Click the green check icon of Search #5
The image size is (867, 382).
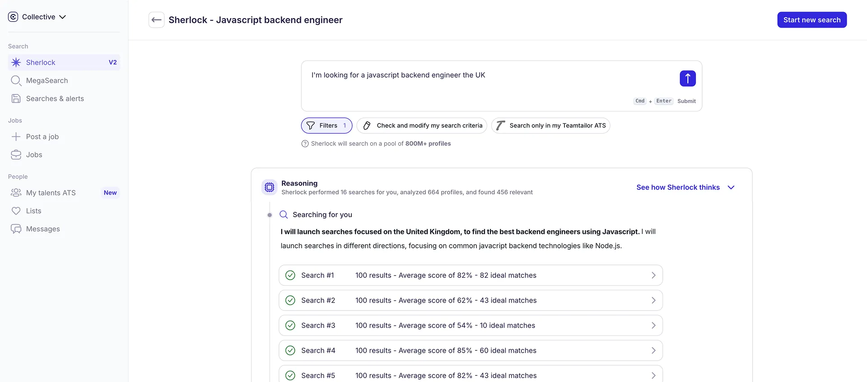[x=290, y=376]
